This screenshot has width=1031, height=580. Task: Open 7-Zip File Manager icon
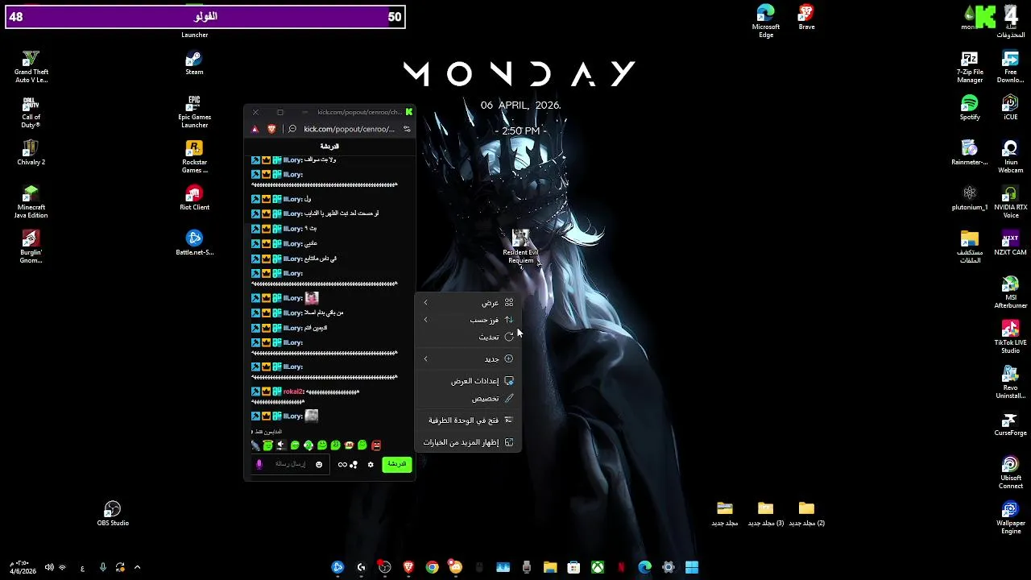pos(970,67)
